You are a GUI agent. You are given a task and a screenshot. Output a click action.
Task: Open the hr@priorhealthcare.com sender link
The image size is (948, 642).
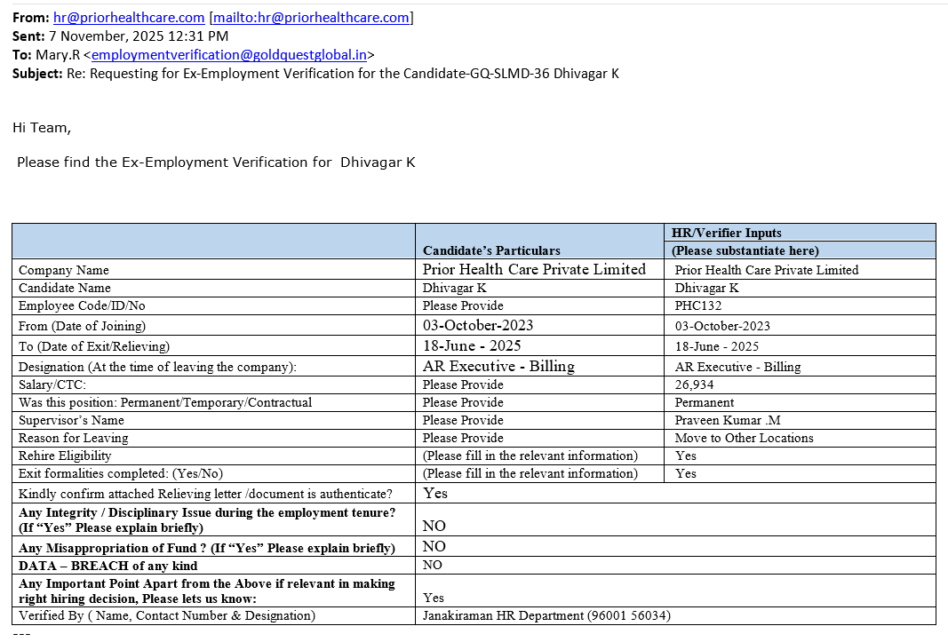[x=129, y=18]
